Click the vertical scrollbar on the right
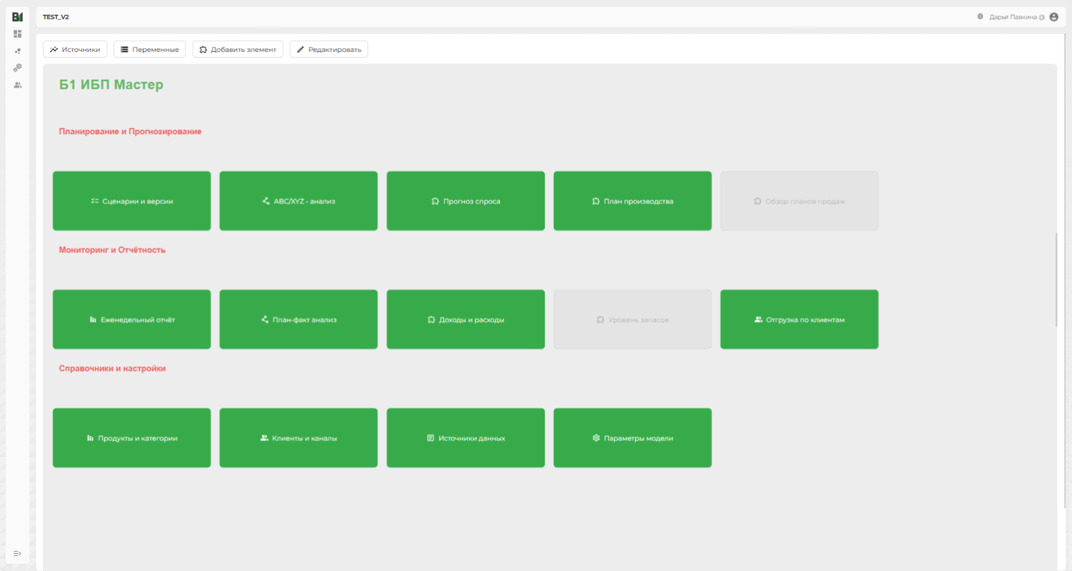Screen dimensions: 1072x571 [1056, 280]
